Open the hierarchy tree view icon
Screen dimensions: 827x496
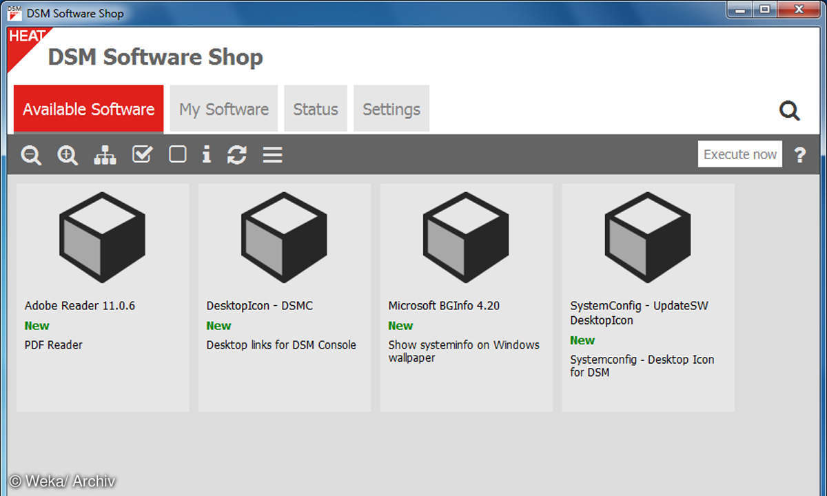(x=105, y=155)
